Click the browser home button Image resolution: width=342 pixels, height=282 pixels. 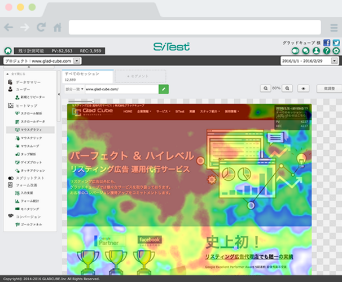(x=58, y=27)
